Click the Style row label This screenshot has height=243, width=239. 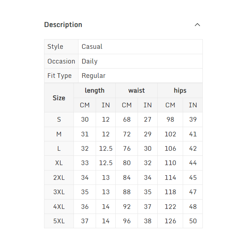(x=55, y=47)
